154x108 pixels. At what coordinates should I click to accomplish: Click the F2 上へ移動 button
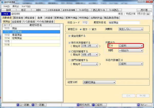(24, 105)
